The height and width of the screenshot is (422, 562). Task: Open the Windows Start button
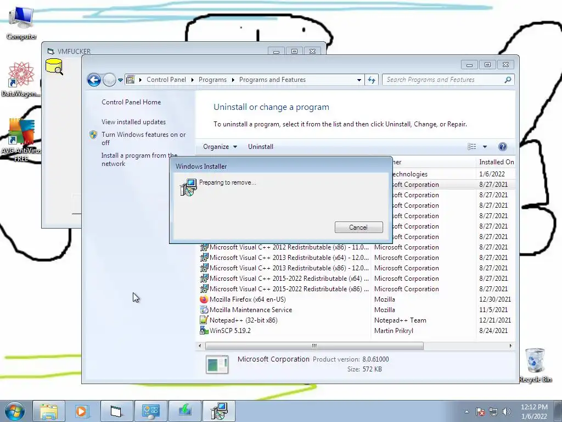(x=14, y=411)
